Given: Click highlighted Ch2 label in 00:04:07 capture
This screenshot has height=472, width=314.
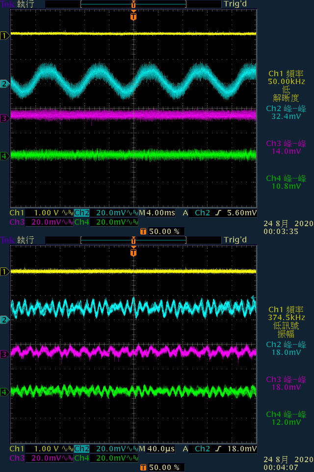Looking at the screenshot, I should (x=82, y=449).
